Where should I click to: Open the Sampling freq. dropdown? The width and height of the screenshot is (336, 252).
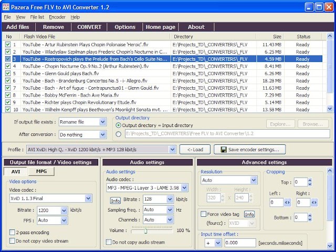(170, 209)
